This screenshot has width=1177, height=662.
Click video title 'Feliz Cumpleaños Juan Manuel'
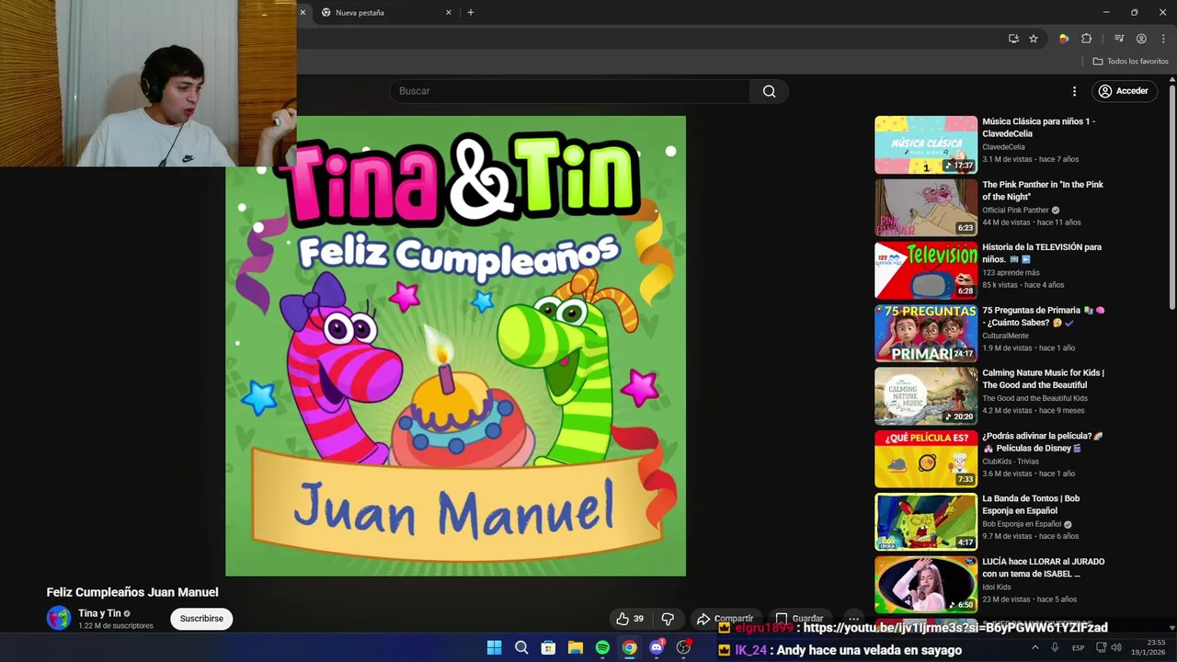(132, 592)
